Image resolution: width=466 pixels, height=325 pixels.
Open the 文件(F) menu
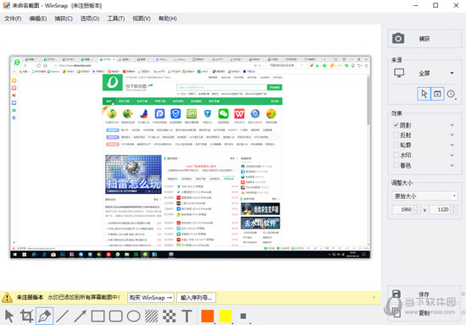(13, 19)
